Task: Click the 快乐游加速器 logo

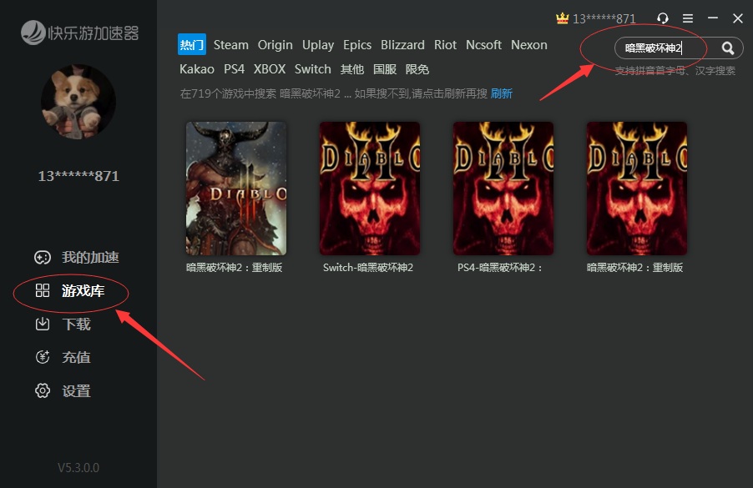Action: click(79, 33)
